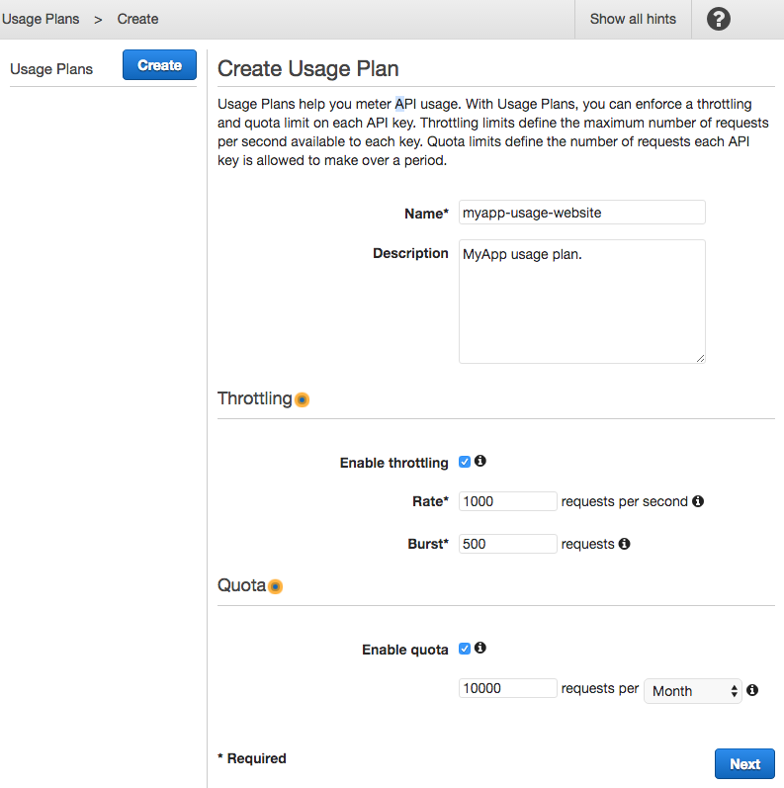Image resolution: width=784 pixels, height=788 pixels.
Task: Click the Quota section heading
Action: pos(241,585)
